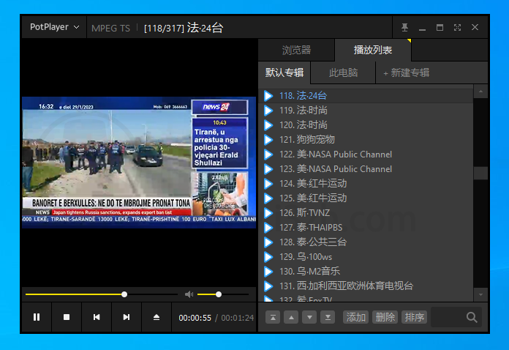Screen dimensions: 509x350
Task: Click the volume slider handle
Action: point(219,294)
